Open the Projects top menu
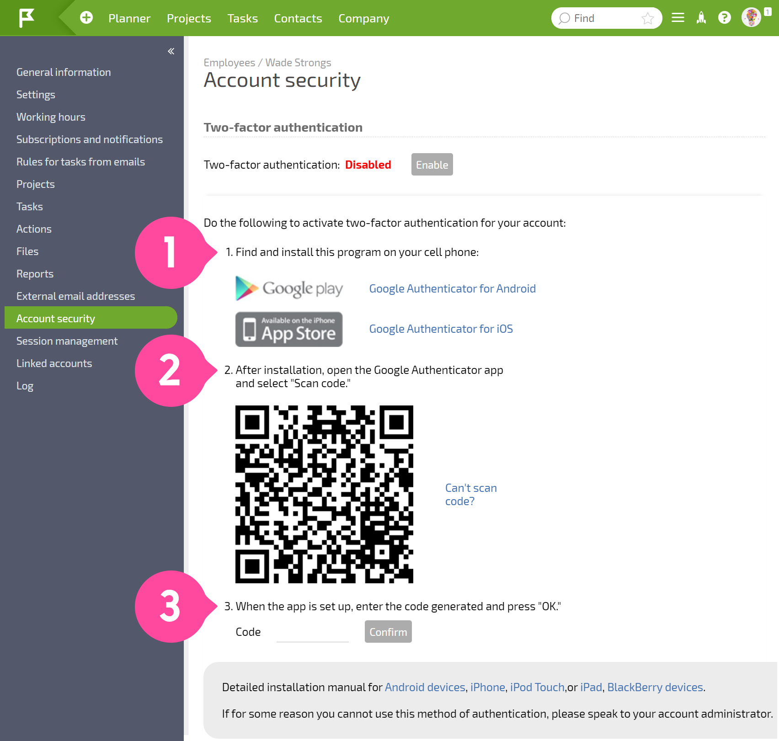The height and width of the screenshot is (741, 779). tap(189, 18)
